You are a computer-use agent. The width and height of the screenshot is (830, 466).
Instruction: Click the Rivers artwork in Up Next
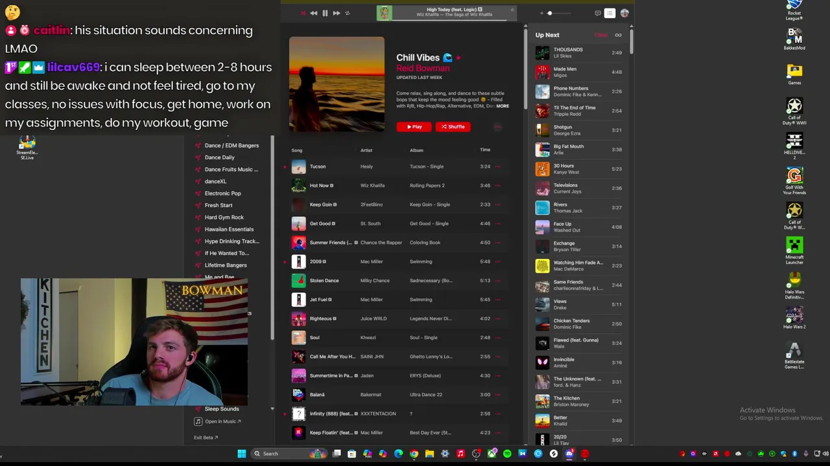click(542, 208)
